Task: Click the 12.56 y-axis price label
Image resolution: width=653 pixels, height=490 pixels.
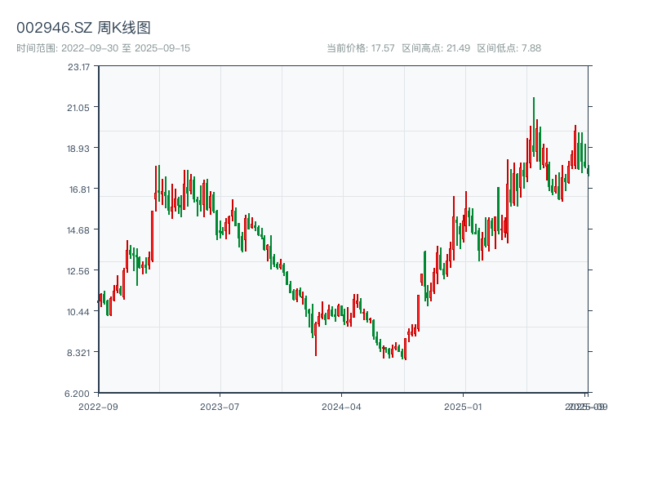Action: (x=79, y=271)
